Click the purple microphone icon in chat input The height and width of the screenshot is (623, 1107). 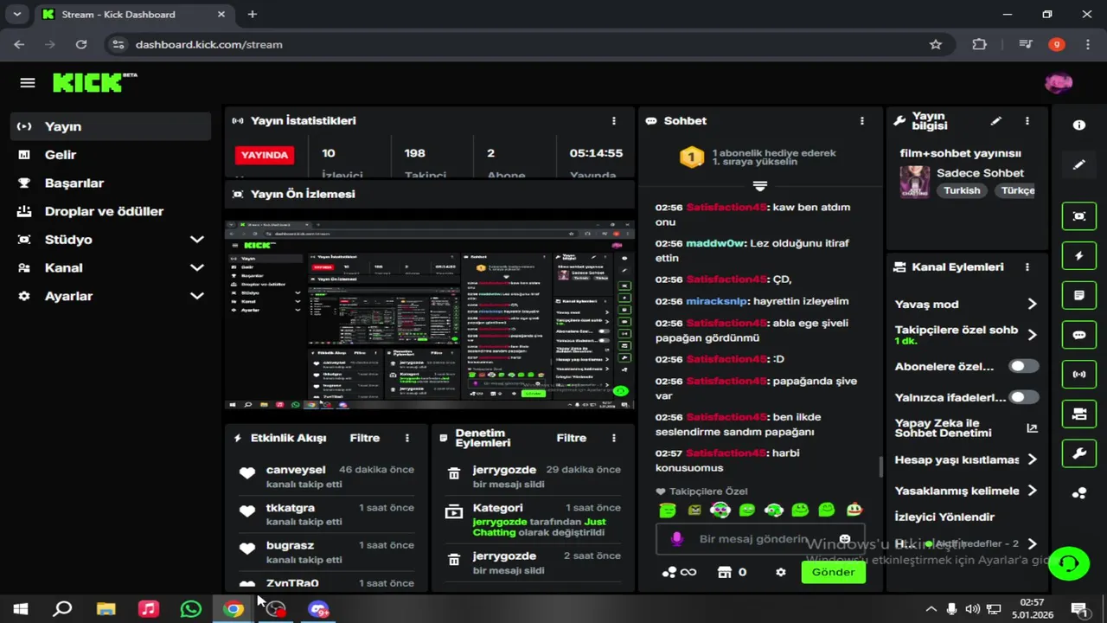tap(677, 539)
